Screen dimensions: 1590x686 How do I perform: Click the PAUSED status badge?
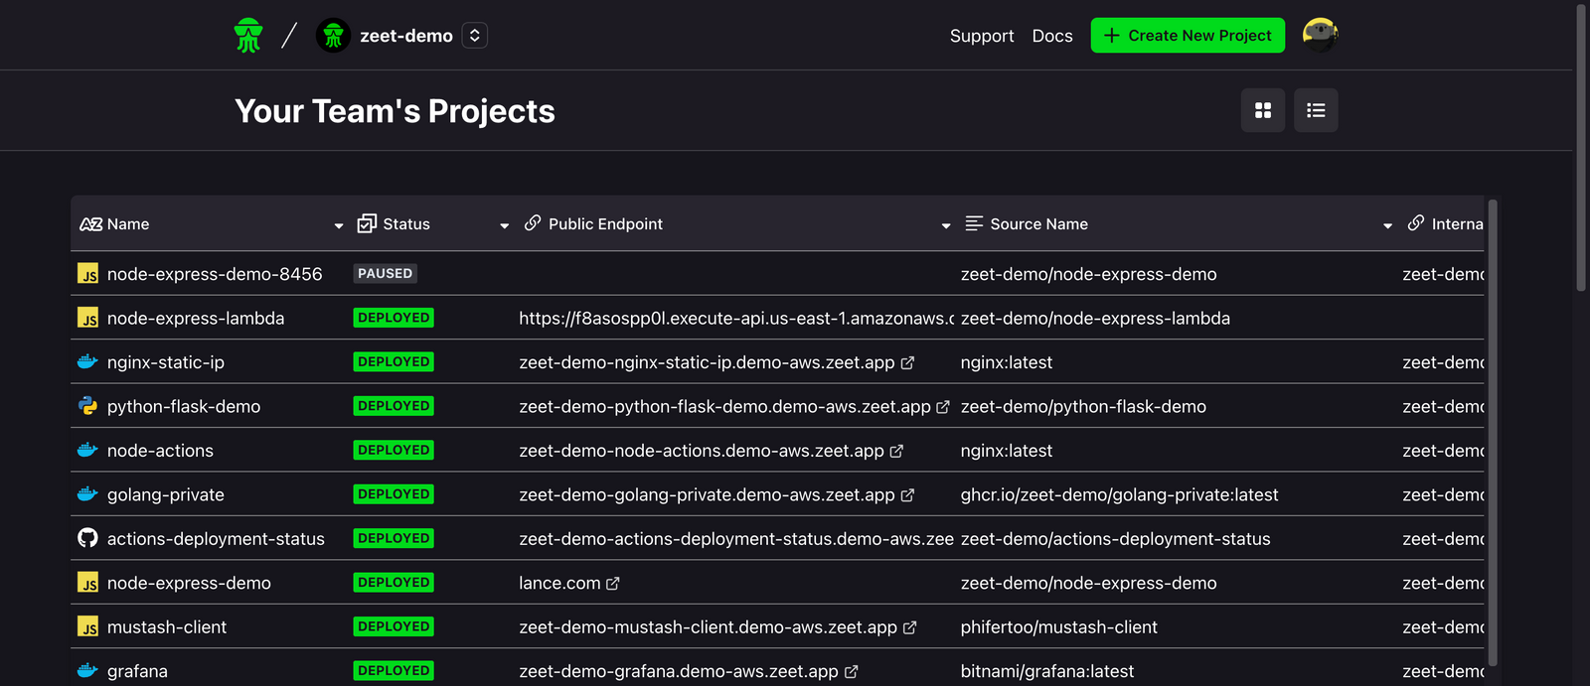(385, 274)
